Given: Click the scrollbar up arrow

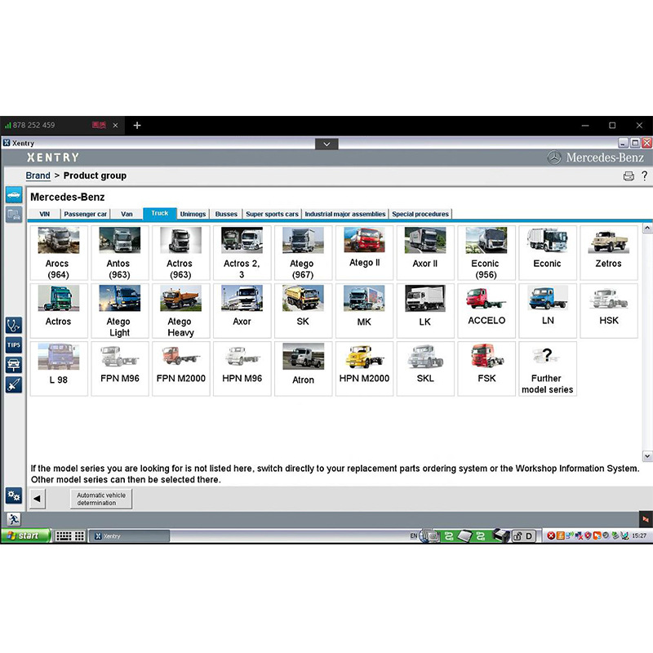Looking at the screenshot, I should tap(647, 228).
